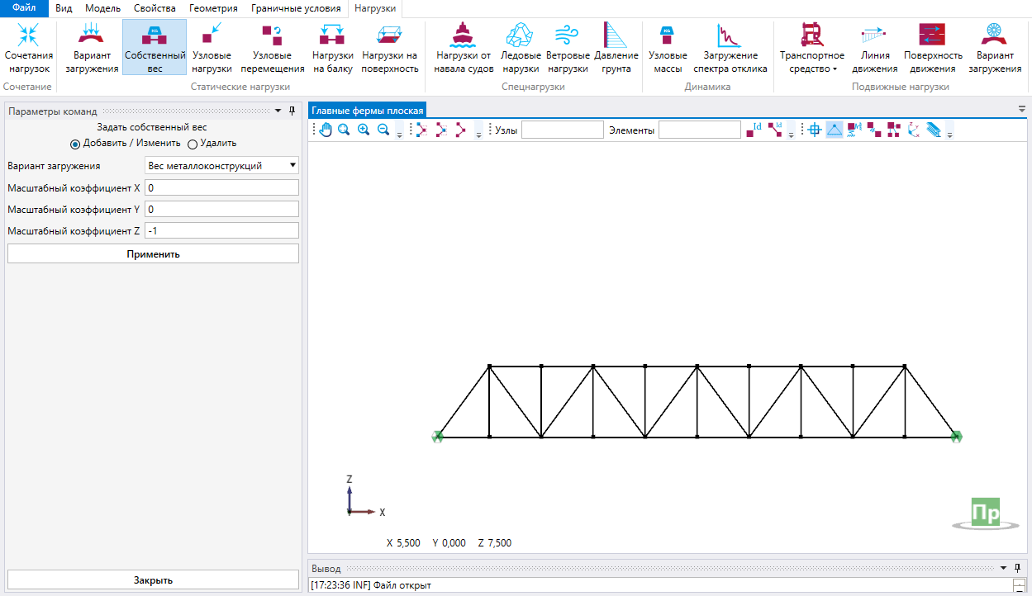Click the Масштабный коэффициент Z field
This screenshot has height=596, width=1032.
[x=221, y=230]
